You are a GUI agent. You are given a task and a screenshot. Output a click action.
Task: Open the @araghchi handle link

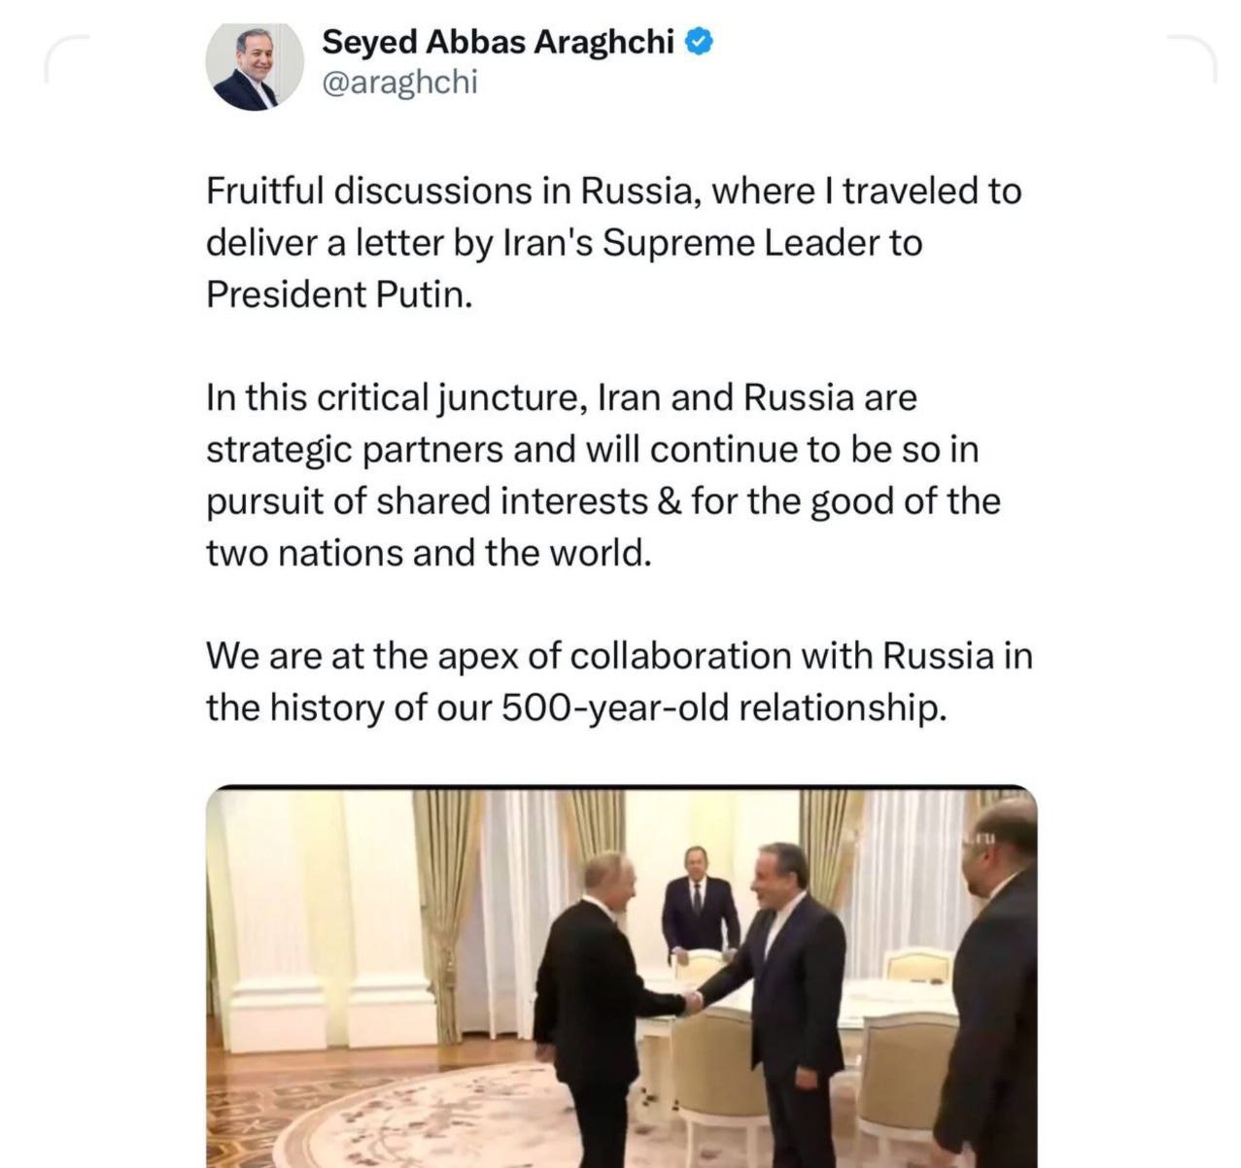tap(399, 84)
